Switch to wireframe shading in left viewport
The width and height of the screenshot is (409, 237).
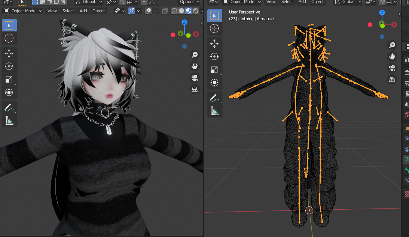pos(174,11)
